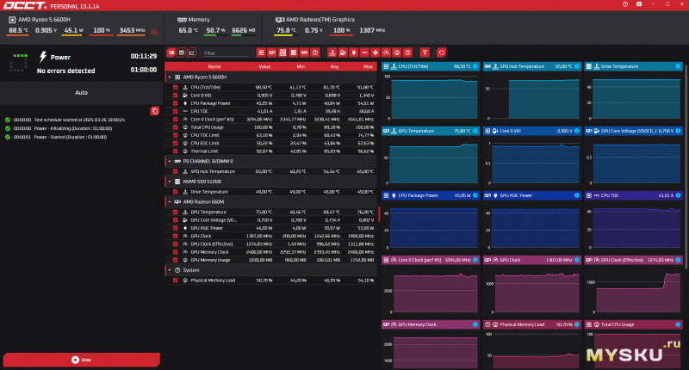This screenshot has height=370, width=689.
Task: Switch to the combined table and graph view
Action: 171,52
